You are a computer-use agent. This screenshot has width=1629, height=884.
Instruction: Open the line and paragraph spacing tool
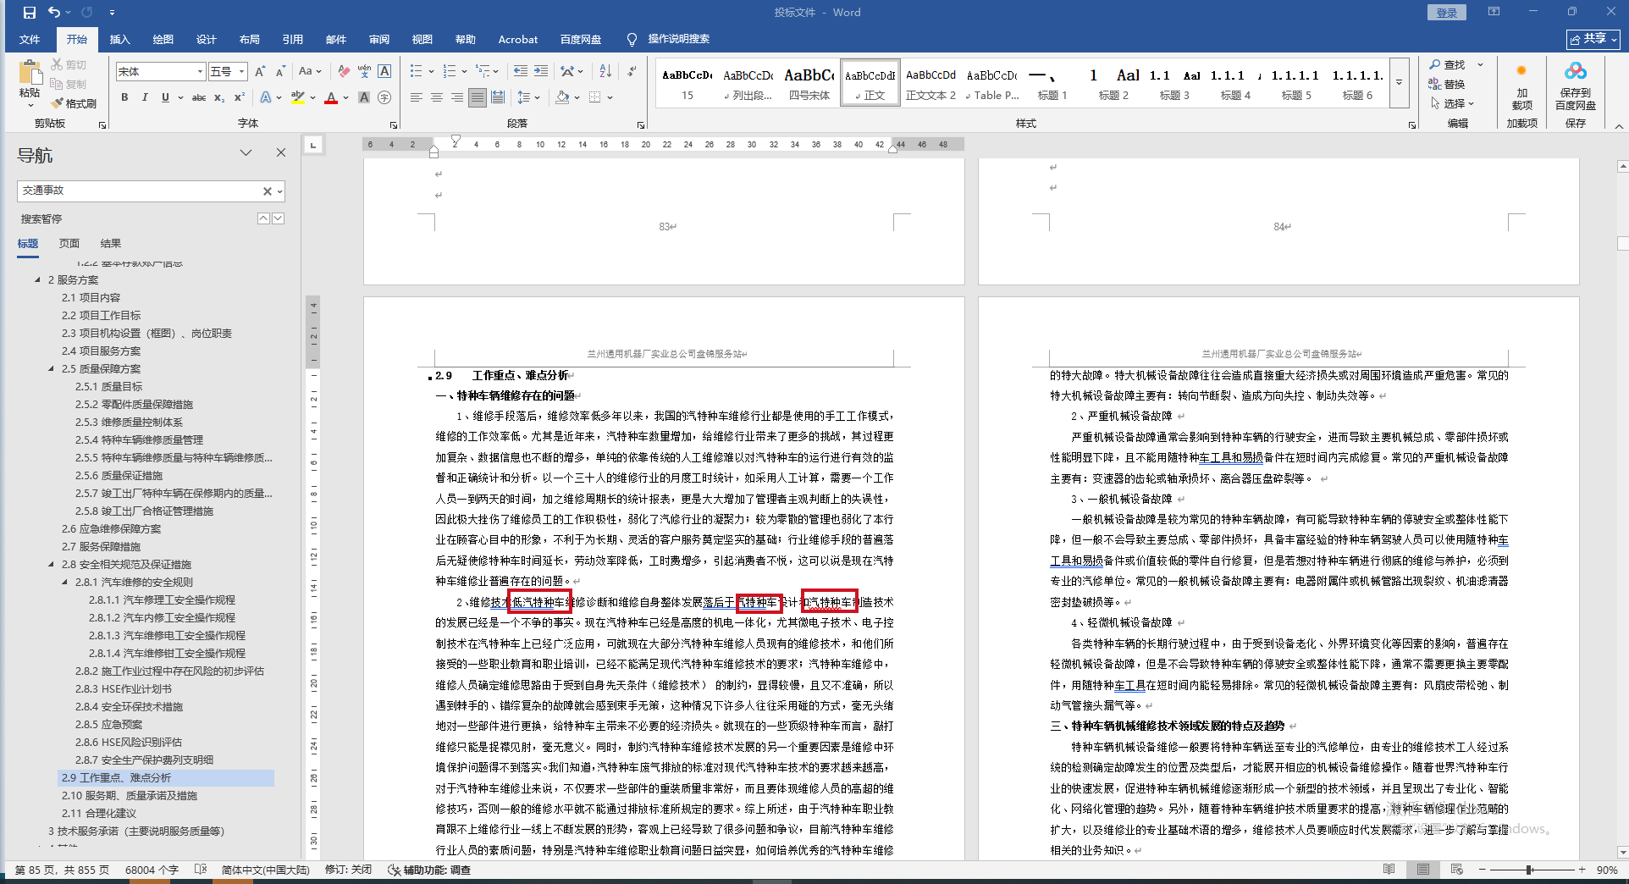[524, 97]
